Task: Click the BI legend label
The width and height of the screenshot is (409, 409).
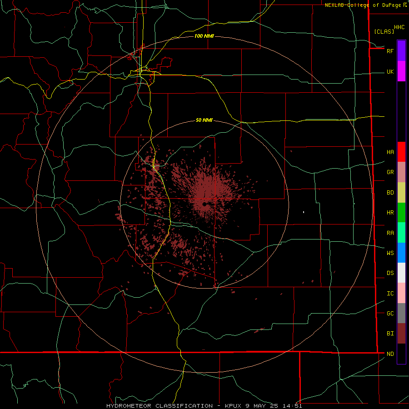Action: pos(390,334)
